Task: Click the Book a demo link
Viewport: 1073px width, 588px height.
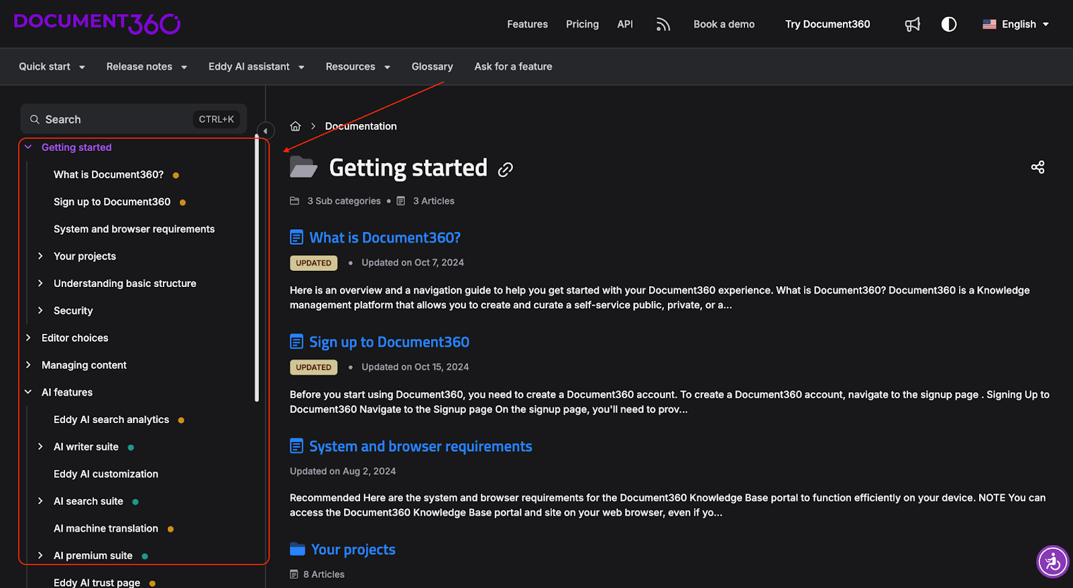Action: [x=724, y=24]
